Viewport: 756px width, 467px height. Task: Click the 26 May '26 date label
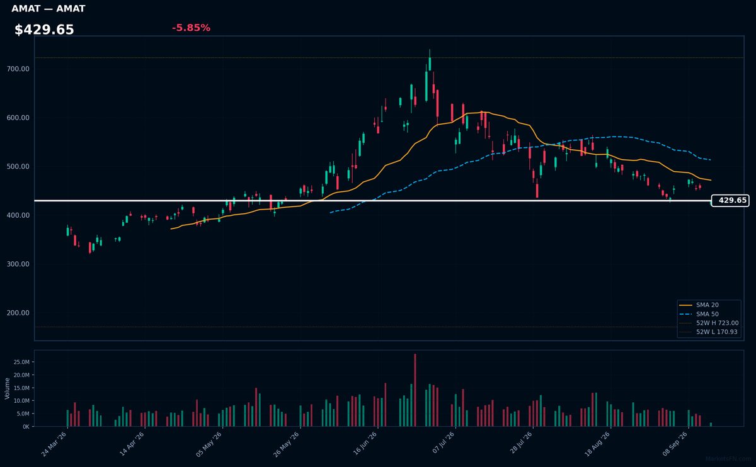[x=287, y=445]
